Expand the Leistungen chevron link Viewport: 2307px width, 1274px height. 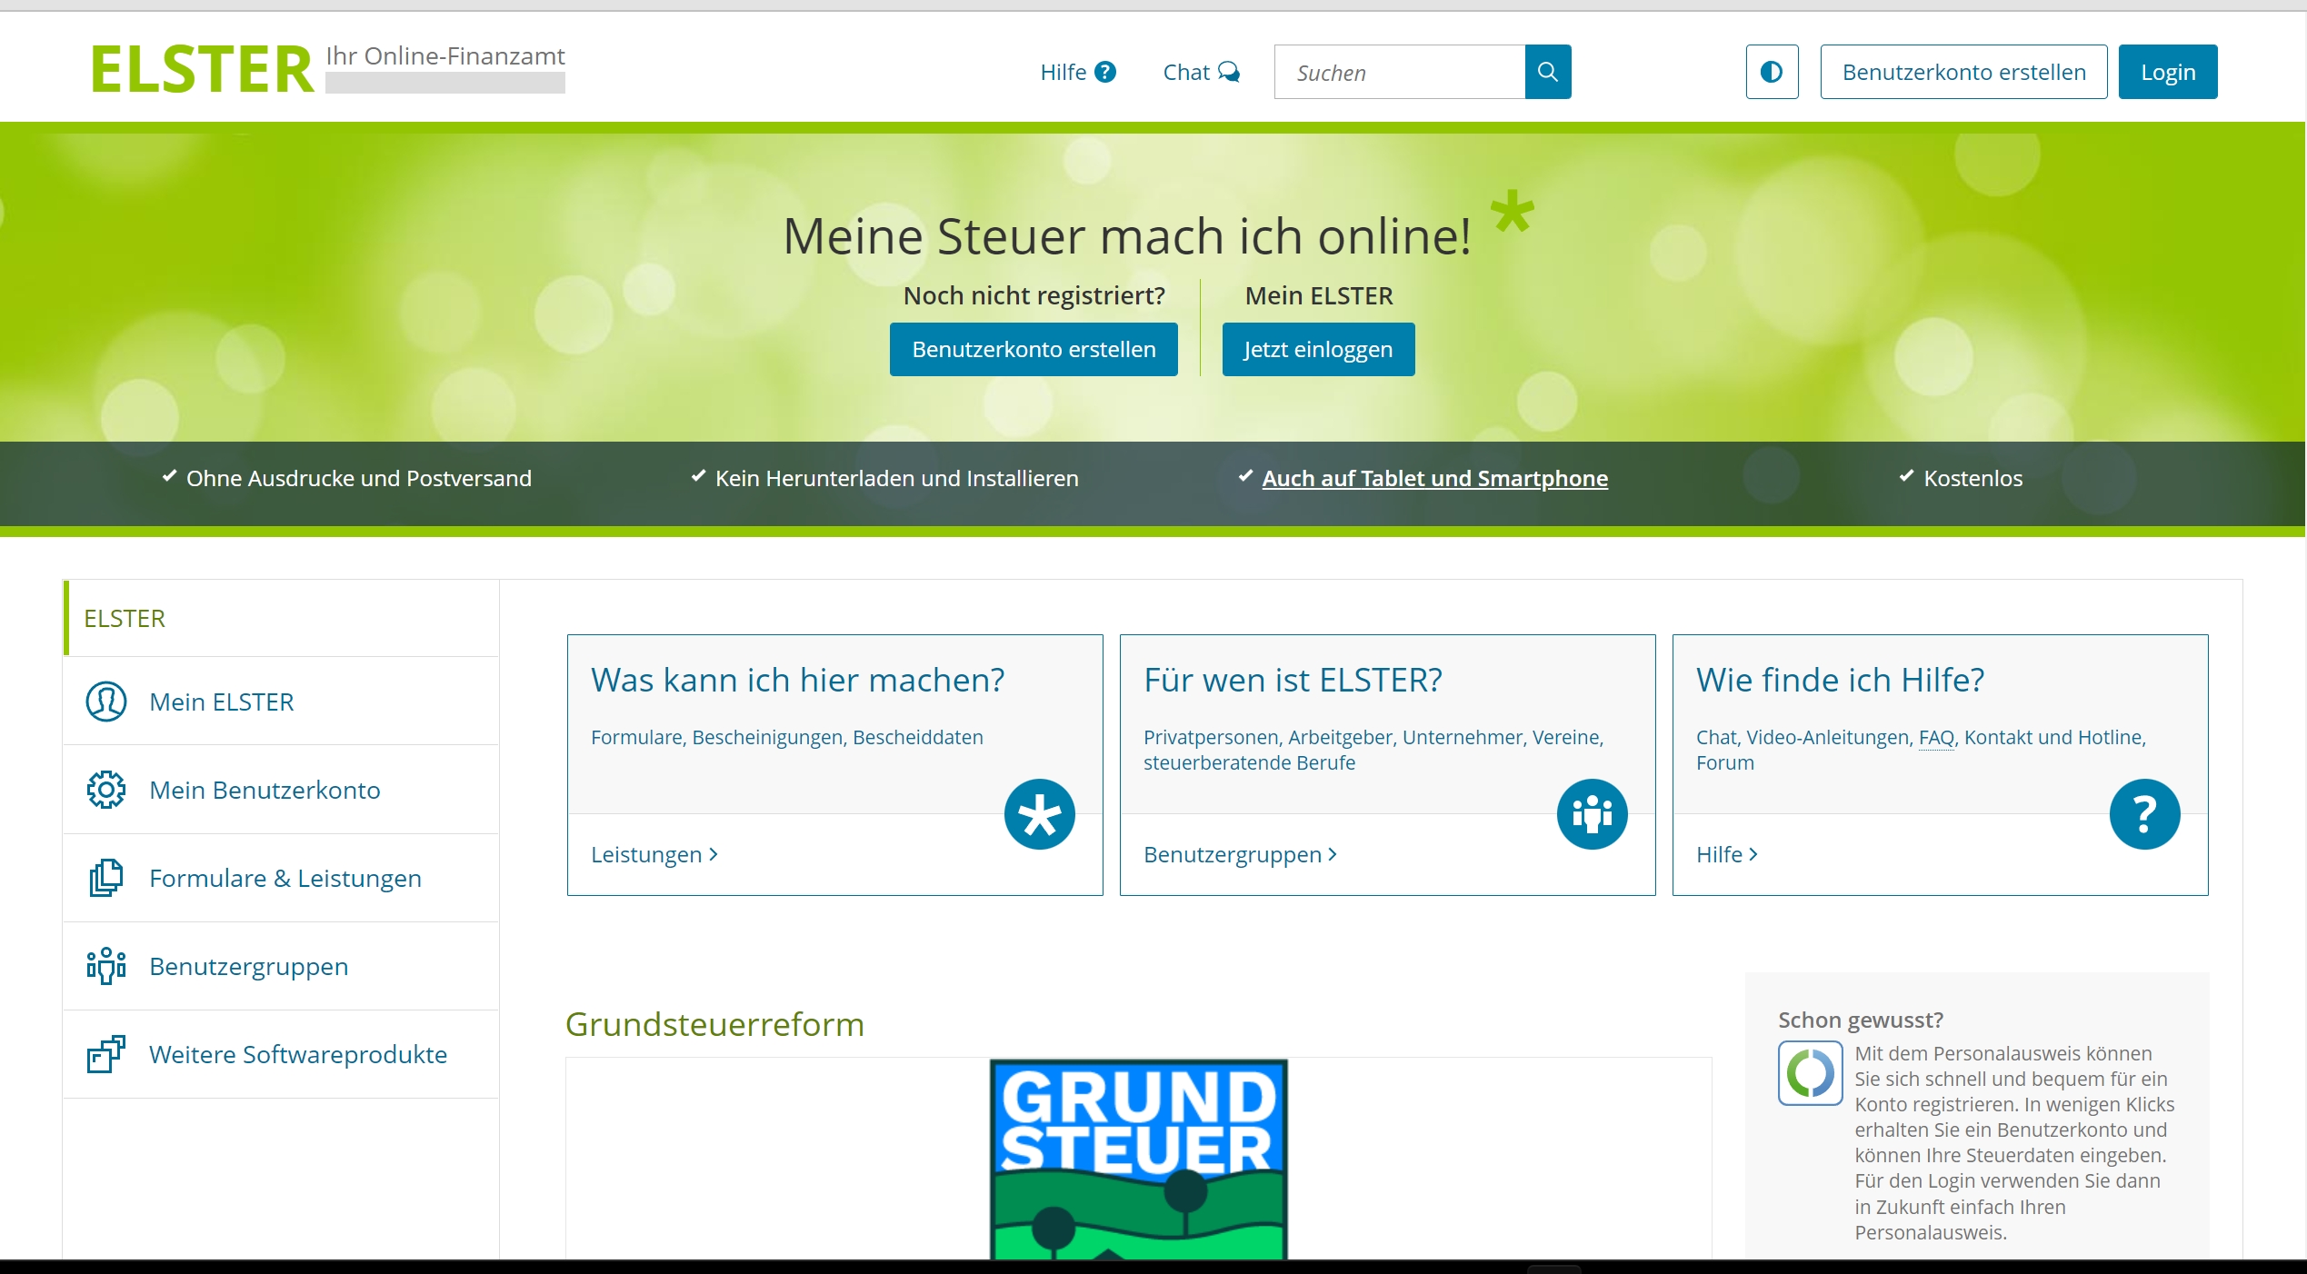[654, 854]
